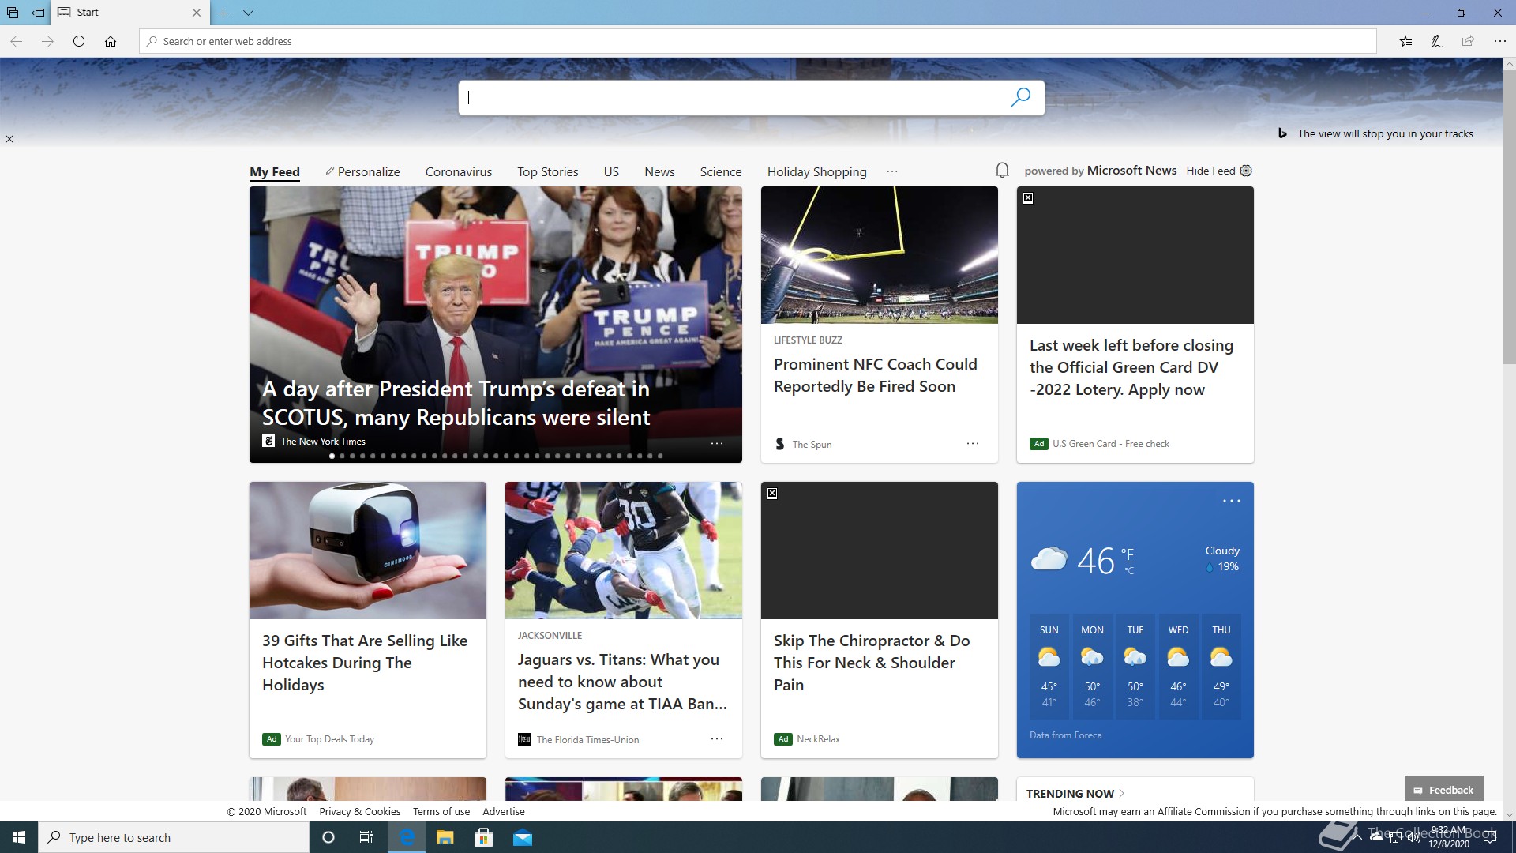This screenshot has width=1516, height=853.
Task: Open the Science tab
Action: (721, 171)
